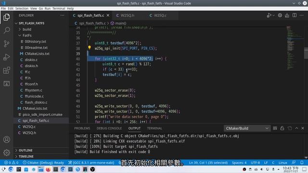Open notifications bell in status bar
Viewport: 308px width, 173px height.
302,162
